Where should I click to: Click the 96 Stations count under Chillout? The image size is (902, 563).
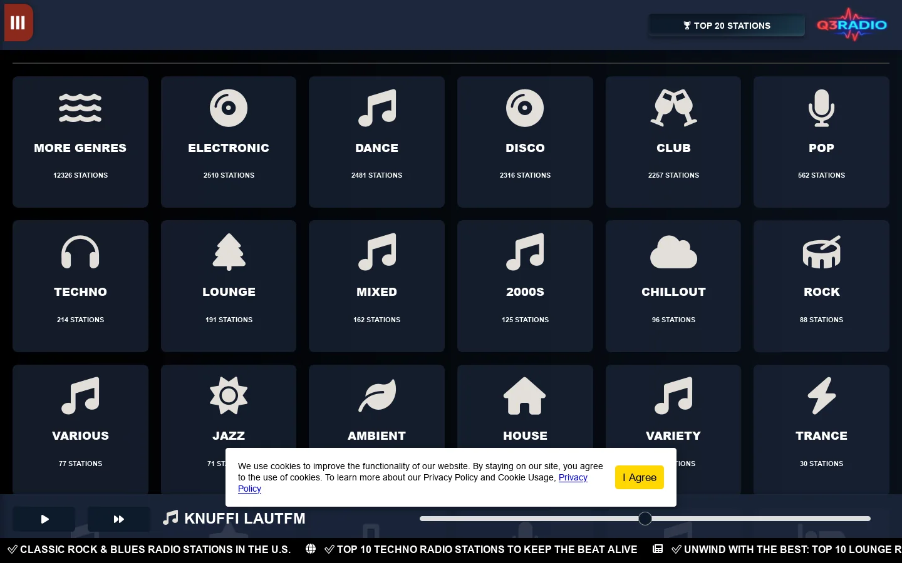pyautogui.click(x=673, y=320)
